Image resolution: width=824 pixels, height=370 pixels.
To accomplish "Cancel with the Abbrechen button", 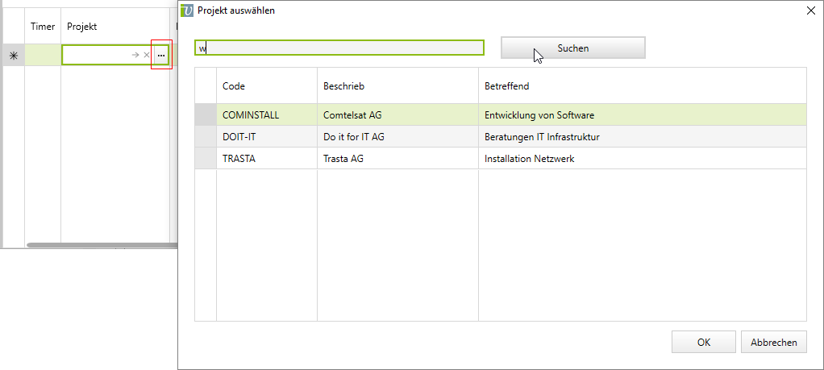I will (x=773, y=342).
